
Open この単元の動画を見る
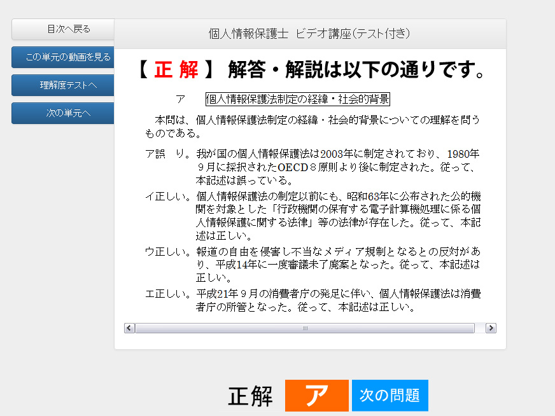pyautogui.click(x=63, y=57)
